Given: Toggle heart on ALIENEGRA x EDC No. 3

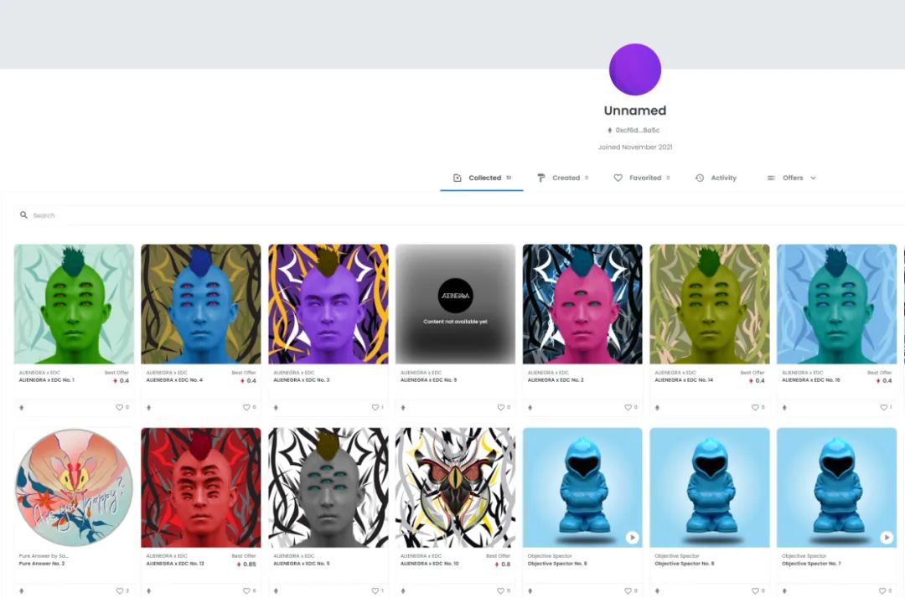Looking at the screenshot, I should point(374,407).
